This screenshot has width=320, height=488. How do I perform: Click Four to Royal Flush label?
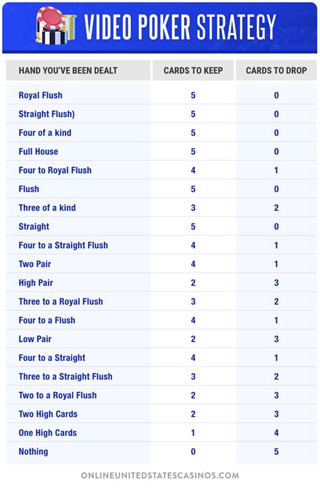pos(55,170)
